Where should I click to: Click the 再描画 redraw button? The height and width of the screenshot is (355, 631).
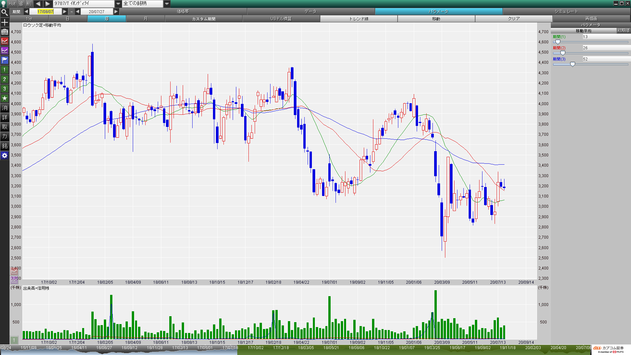pos(591,19)
